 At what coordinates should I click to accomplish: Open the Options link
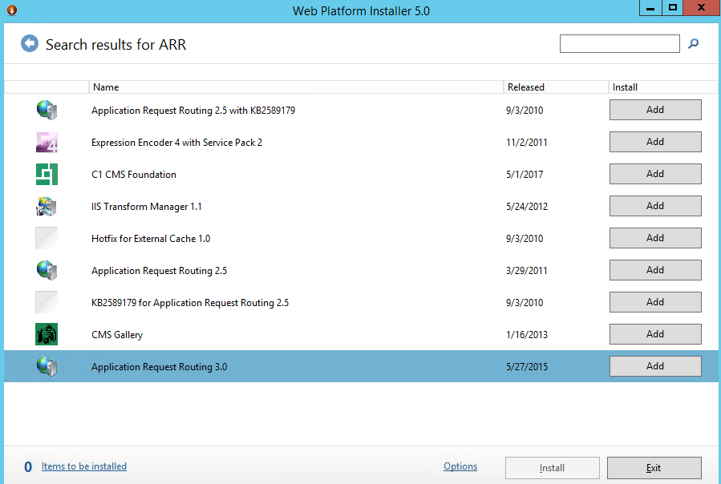pos(460,466)
